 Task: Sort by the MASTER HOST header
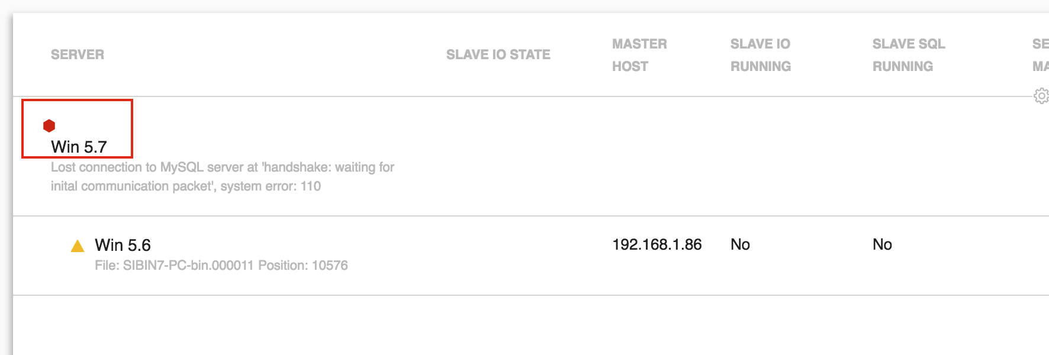tap(639, 55)
